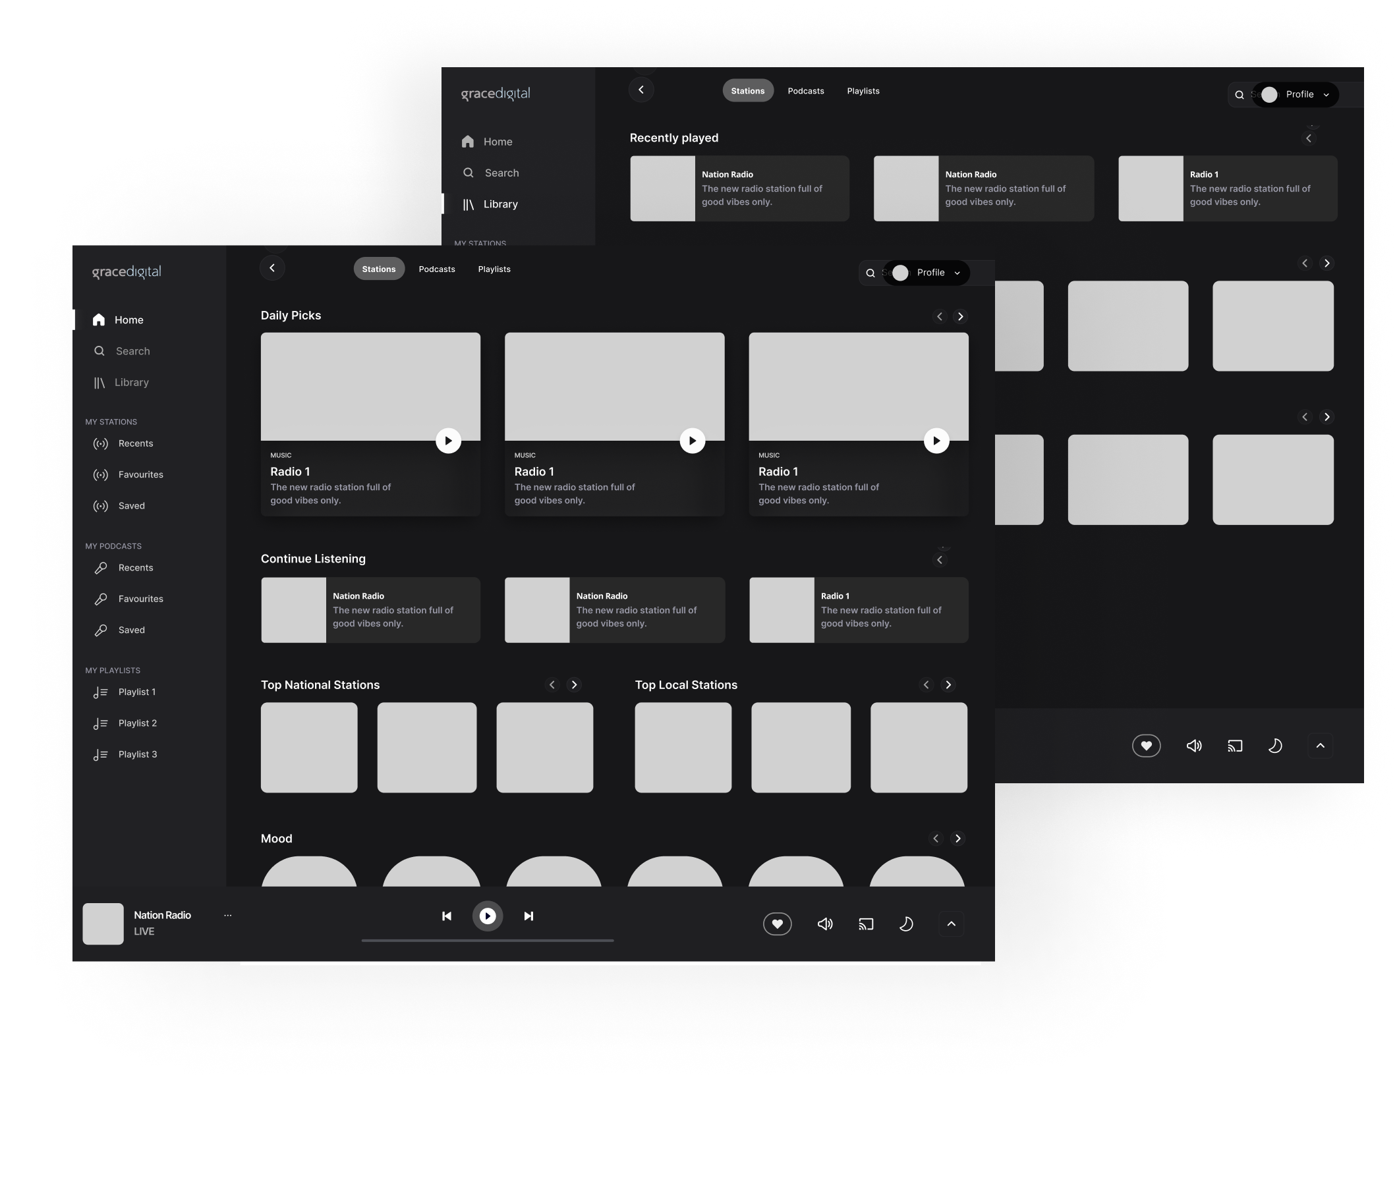Skip to the next track
Screen dimensions: 1397x1191
[x=528, y=916]
